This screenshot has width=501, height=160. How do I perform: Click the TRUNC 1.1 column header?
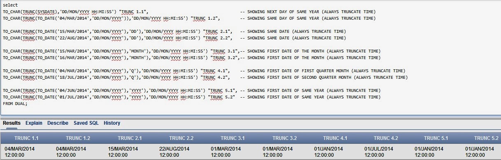pyautogui.click(x=26, y=138)
